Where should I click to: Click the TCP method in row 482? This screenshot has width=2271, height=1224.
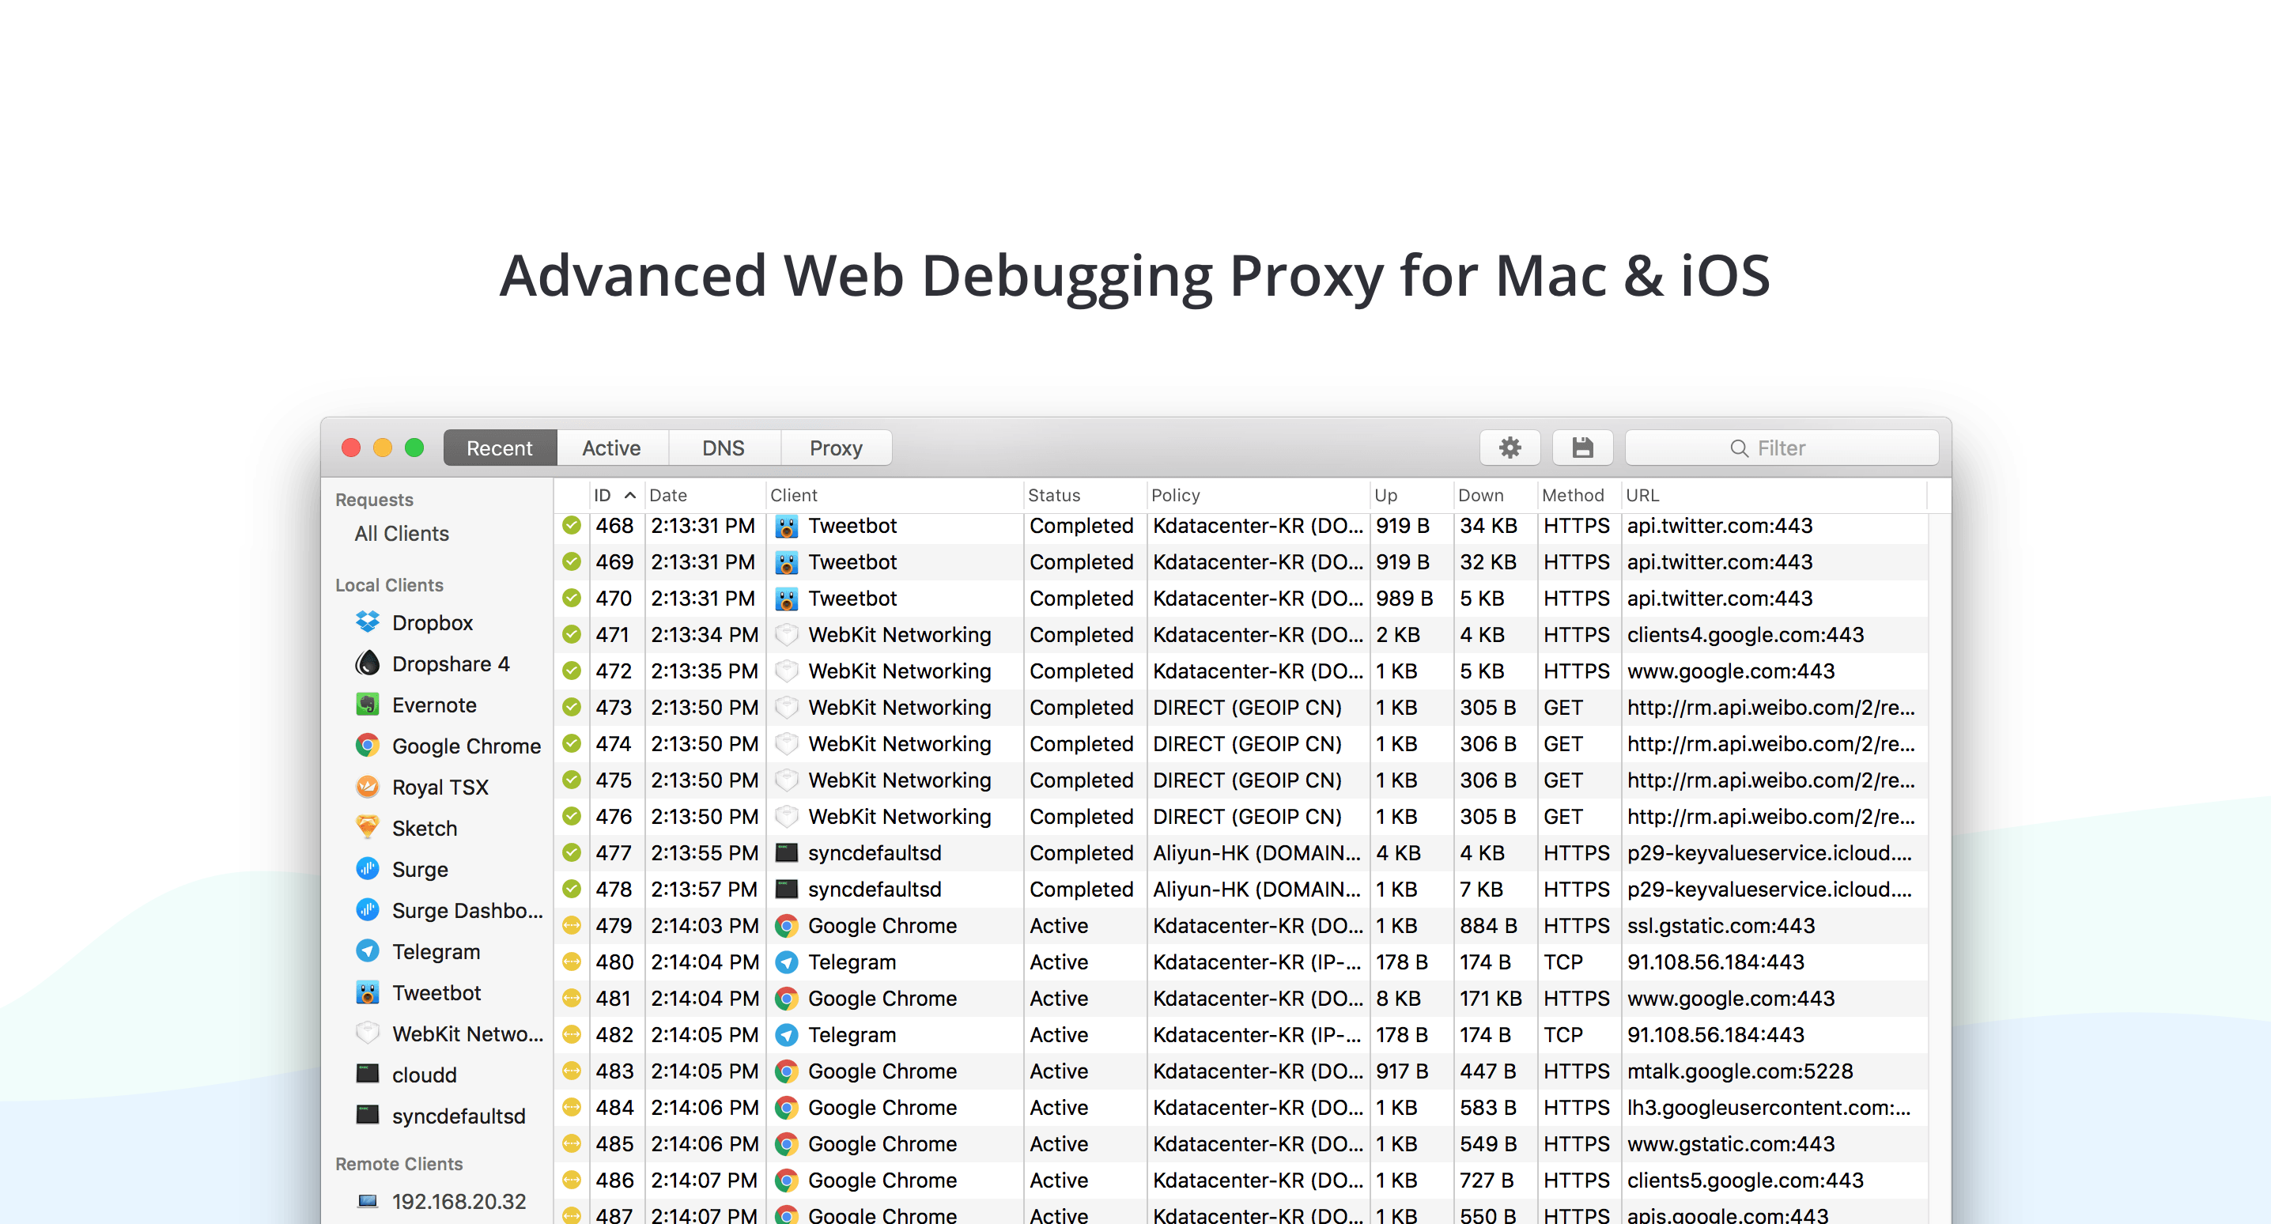click(1563, 1034)
